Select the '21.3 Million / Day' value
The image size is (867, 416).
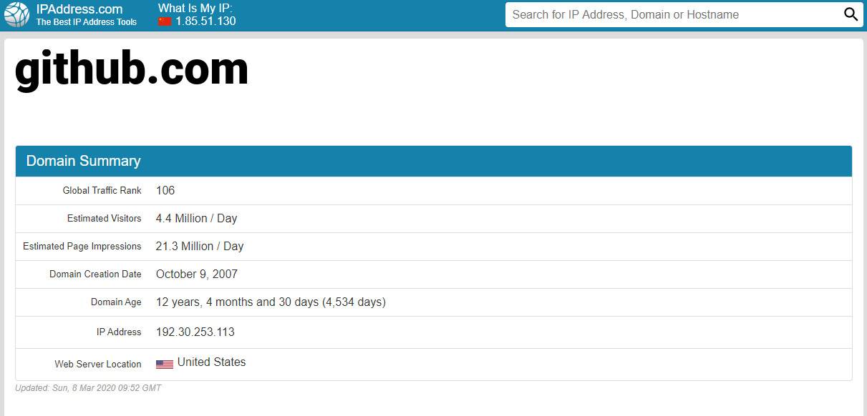[x=200, y=246]
